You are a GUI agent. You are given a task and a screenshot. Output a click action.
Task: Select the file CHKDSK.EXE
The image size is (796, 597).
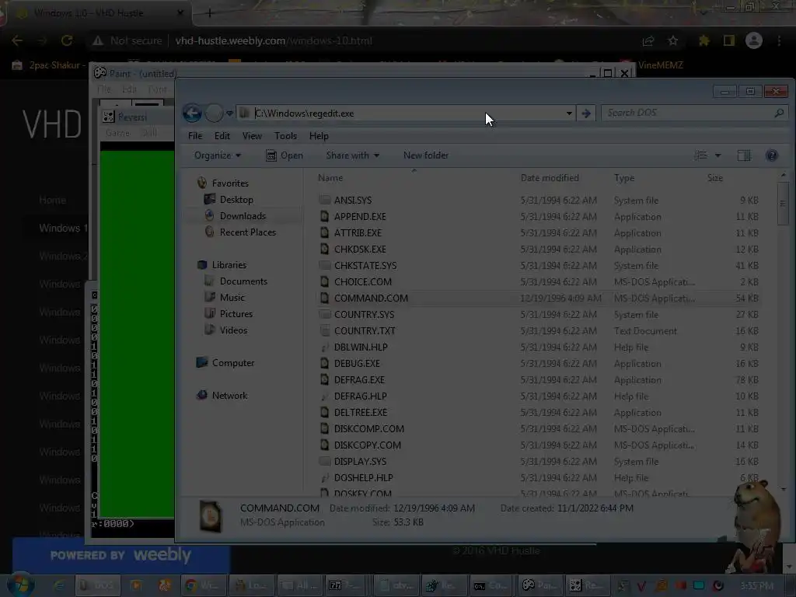coord(360,250)
